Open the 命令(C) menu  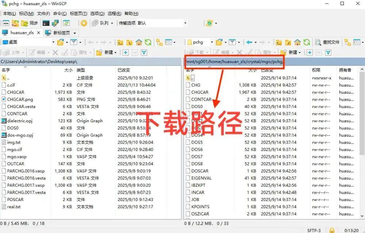tap(60, 13)
